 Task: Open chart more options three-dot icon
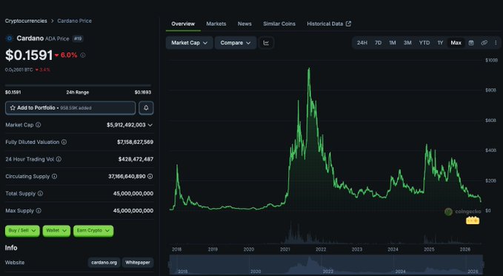pos(496,43)
